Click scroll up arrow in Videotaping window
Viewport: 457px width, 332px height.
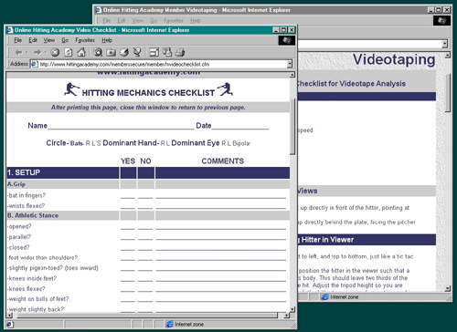(x=448, y=56)
